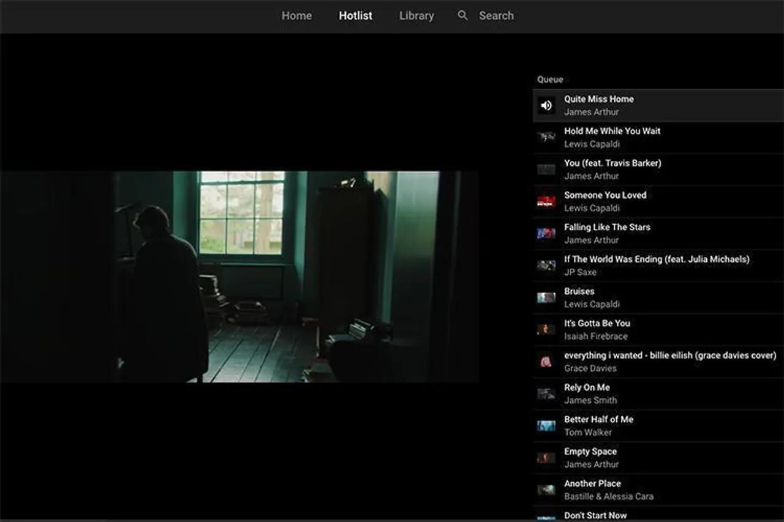Play Falling Like The Stars from queue
The height and width of the screenshot is (522, 784).
click(607, 227)
